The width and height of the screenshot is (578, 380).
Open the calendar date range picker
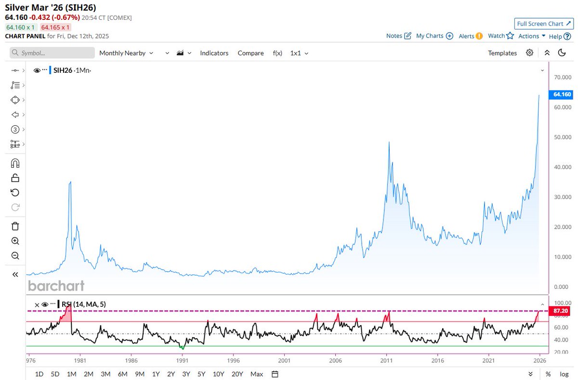(x=275, y=374)
